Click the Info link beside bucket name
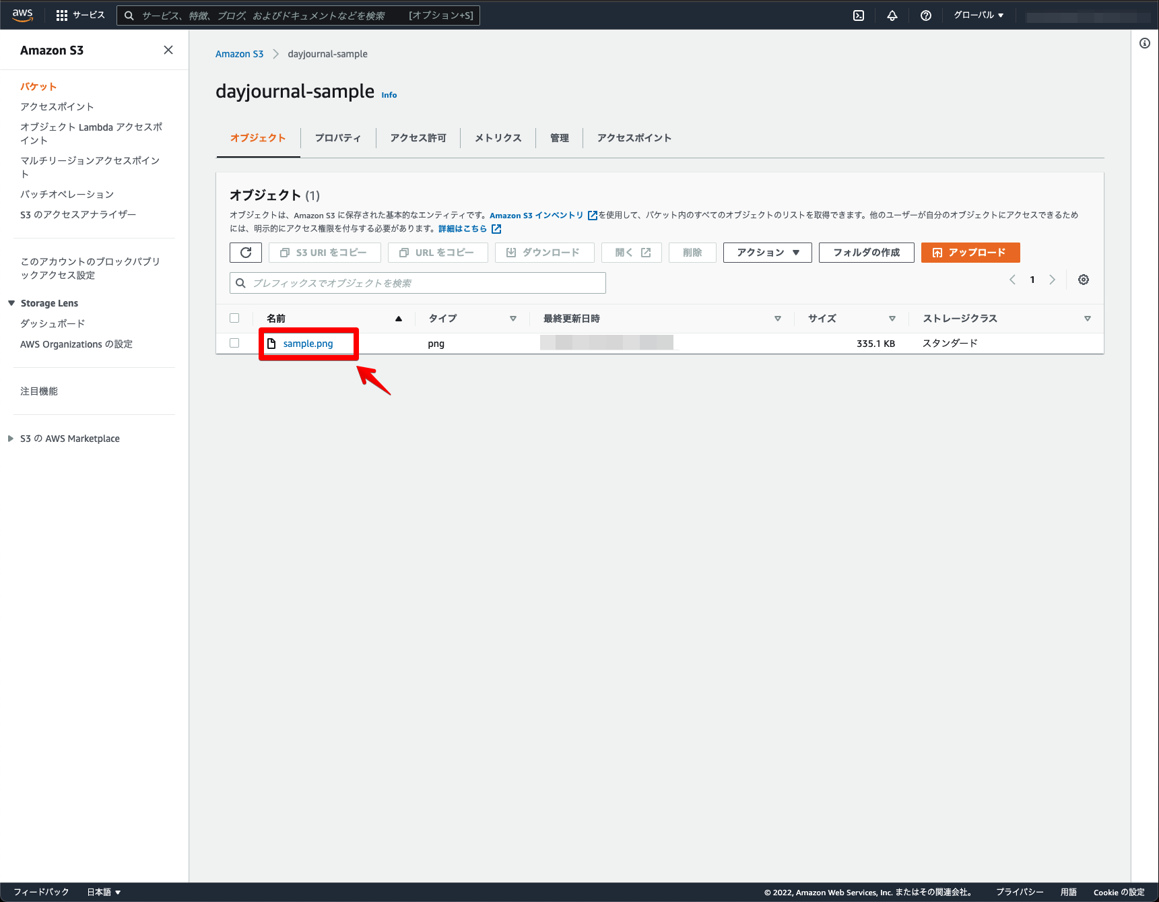1159x902 pixels. [x=389, y=95]
